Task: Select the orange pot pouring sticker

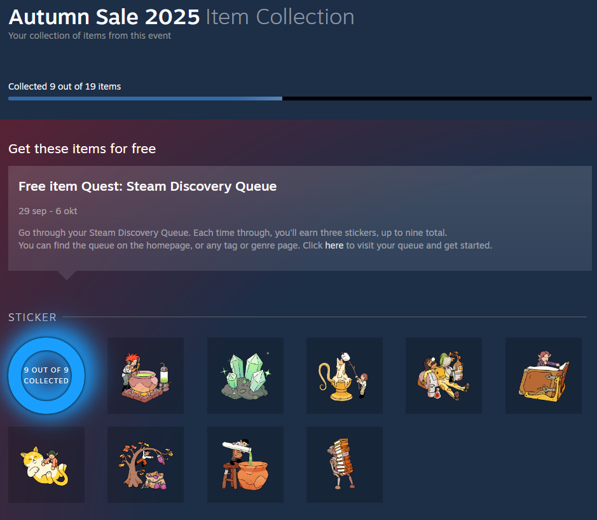Action: click(245, 465)
